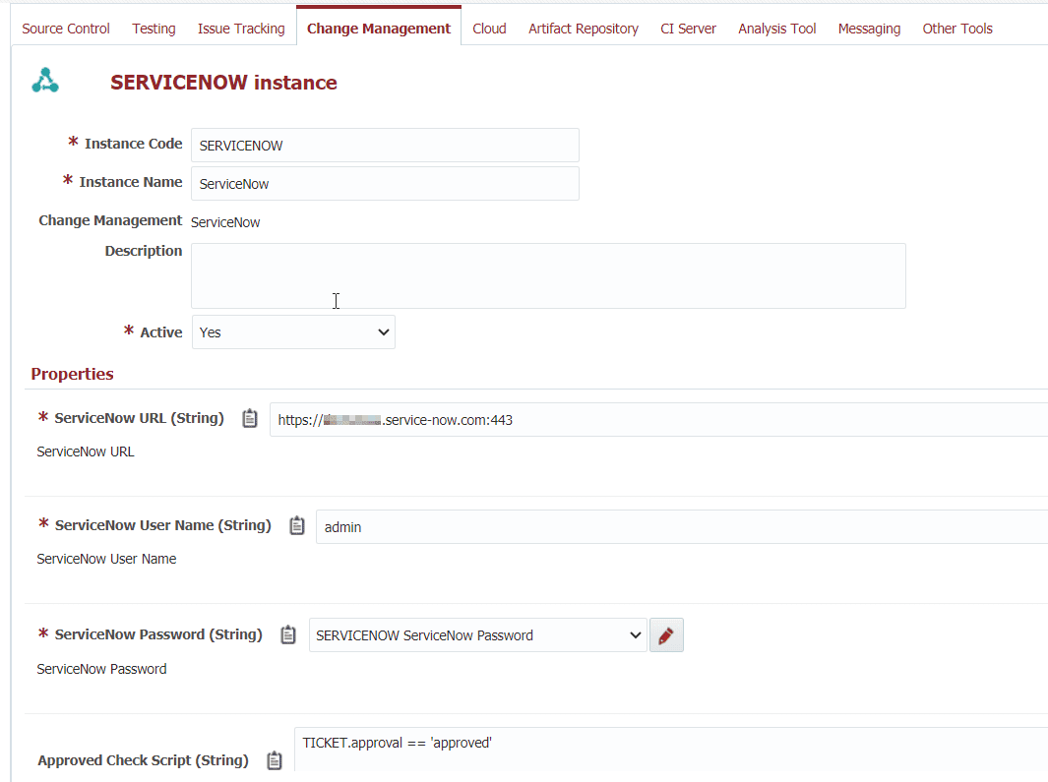Open the Issue Tracking tab
The height and width of the screenshot is (782, 1048).
[241, 29]
